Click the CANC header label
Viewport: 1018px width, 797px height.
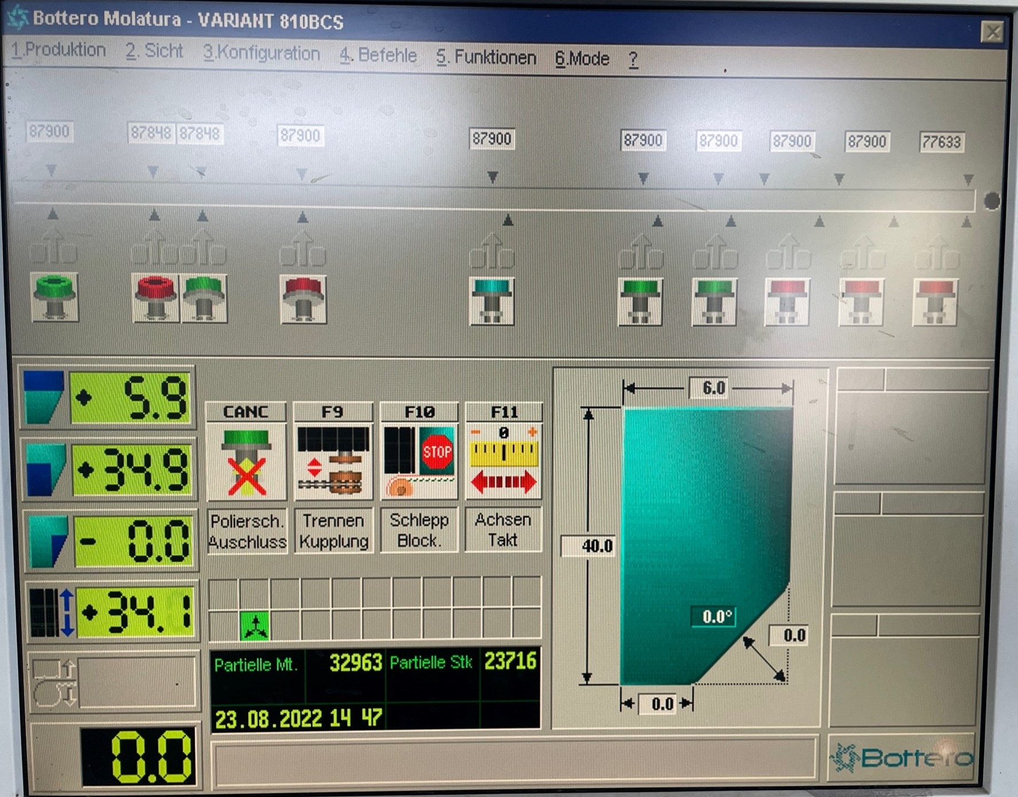pos(245,412)
